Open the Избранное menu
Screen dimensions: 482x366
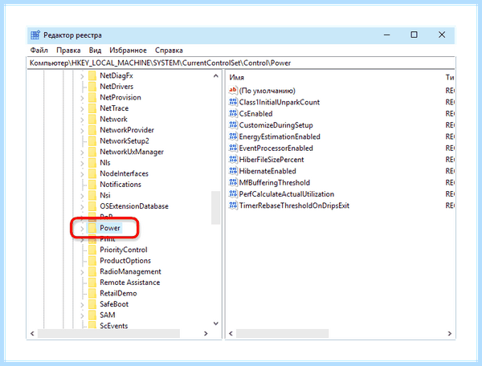click(x=128, y=51)
